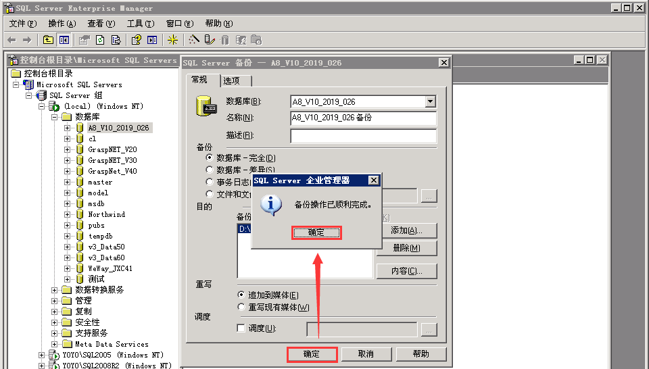Screen dimensions: 649x369
Task: Select the Northwind database in the tree
Action: point(106,214)
